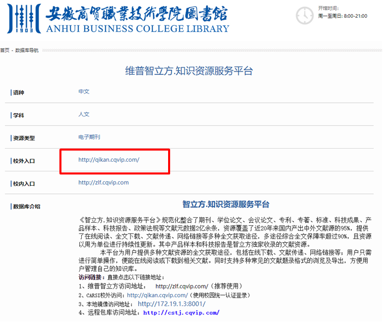Open 远程包库 link http://cstj.cqvip.com/

pos(181,313)
